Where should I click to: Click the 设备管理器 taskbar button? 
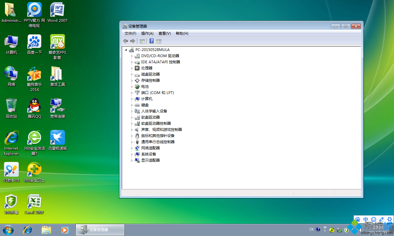(x=99, y=230)
